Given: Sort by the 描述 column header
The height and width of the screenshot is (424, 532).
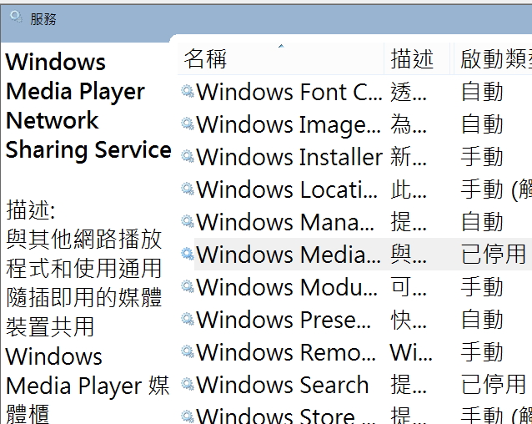Looking at the screenshot, I should 417,58.
